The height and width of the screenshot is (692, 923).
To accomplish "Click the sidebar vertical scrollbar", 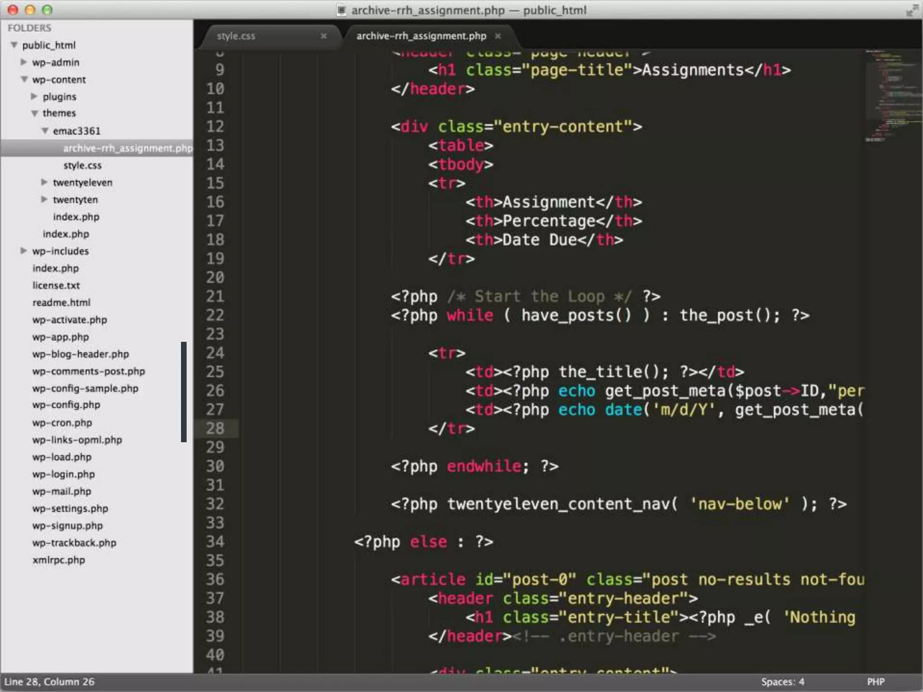I will (x=184, y=392).
